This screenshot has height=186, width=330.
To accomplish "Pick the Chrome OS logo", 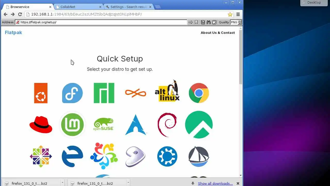I will 199,93.
